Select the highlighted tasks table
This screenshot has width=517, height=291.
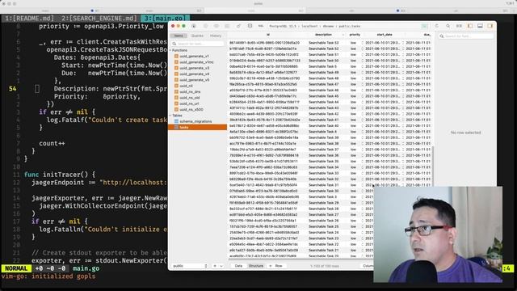pyautogui.click(x=197, y=128)
